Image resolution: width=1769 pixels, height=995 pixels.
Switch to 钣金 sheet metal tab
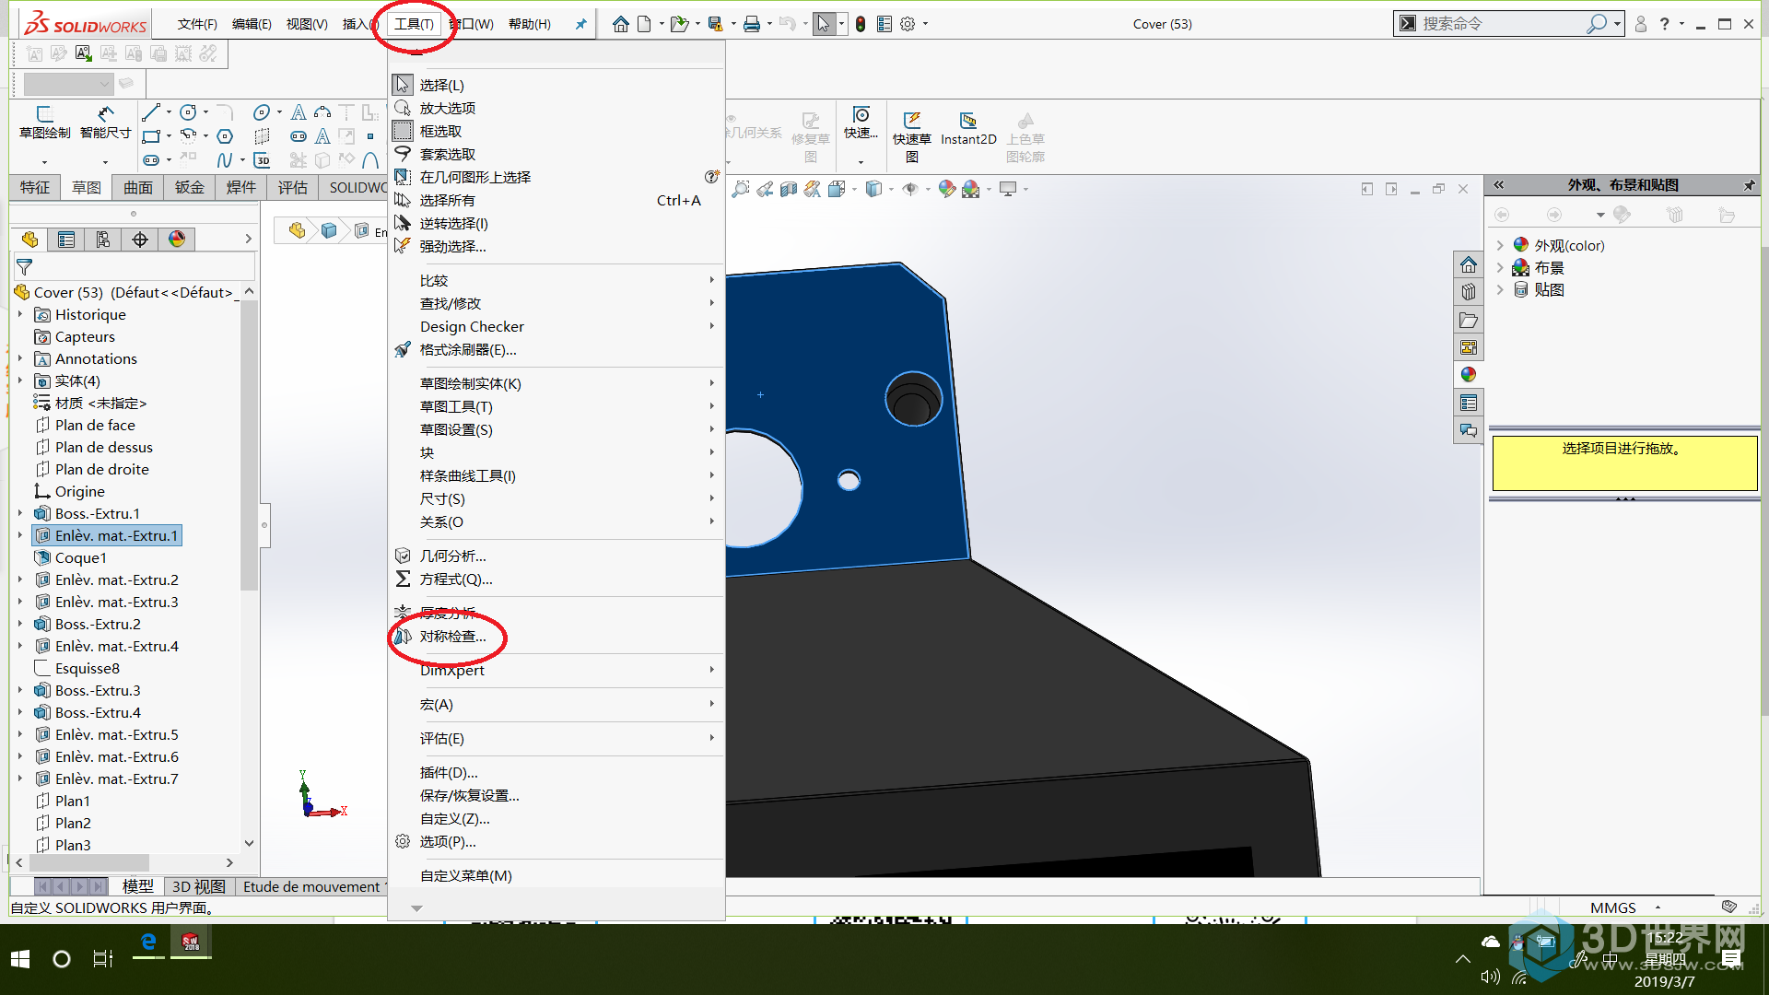tap(190, 187)
